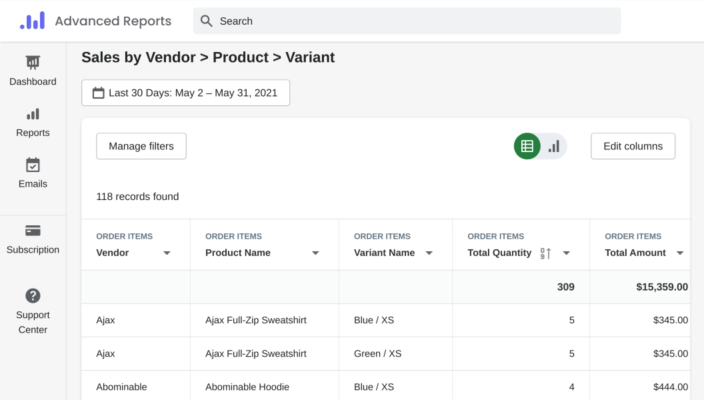This screenshot has height=400, width=704.
Task: Open the Dashboard presentation board icon
Action: [33, 63]
